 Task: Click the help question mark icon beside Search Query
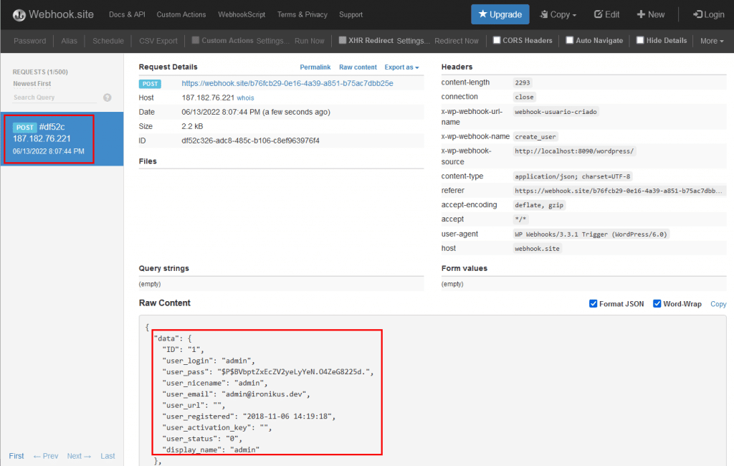pos(108,98)
